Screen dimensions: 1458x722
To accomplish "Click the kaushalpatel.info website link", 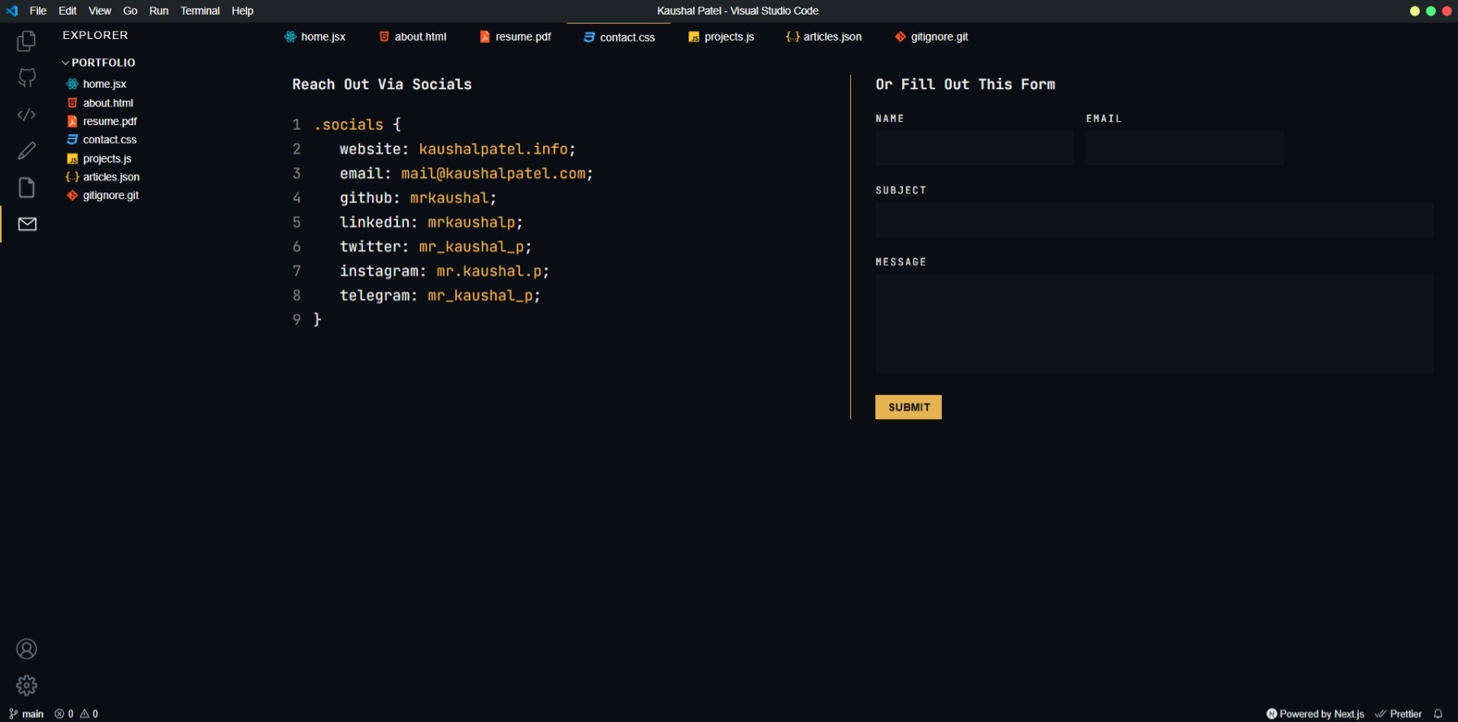I will point(493,149).
